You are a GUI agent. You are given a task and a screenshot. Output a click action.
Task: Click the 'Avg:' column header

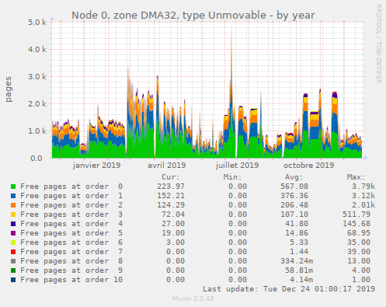[294, 177]
